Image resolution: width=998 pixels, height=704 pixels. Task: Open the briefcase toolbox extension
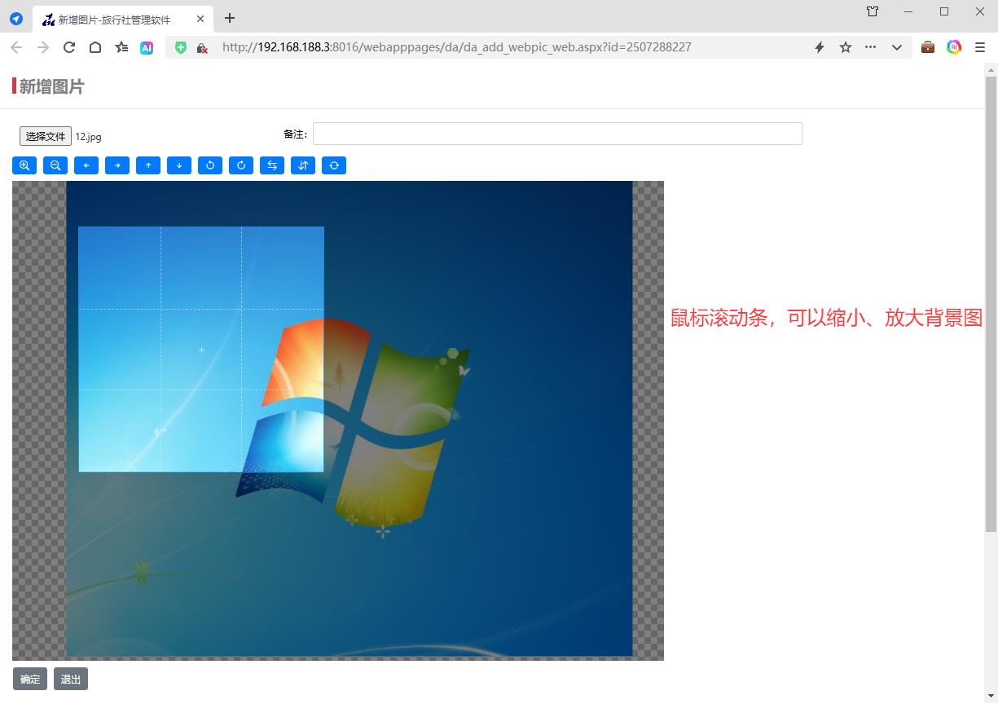click(928, 47)
